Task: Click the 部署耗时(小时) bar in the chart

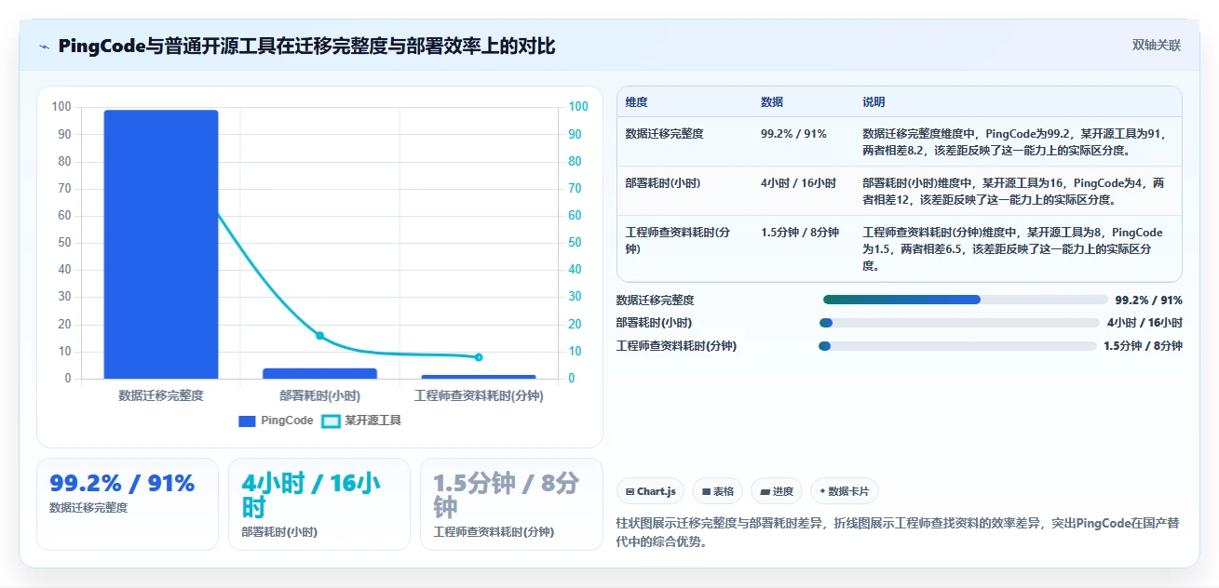Action: (319, 374)
